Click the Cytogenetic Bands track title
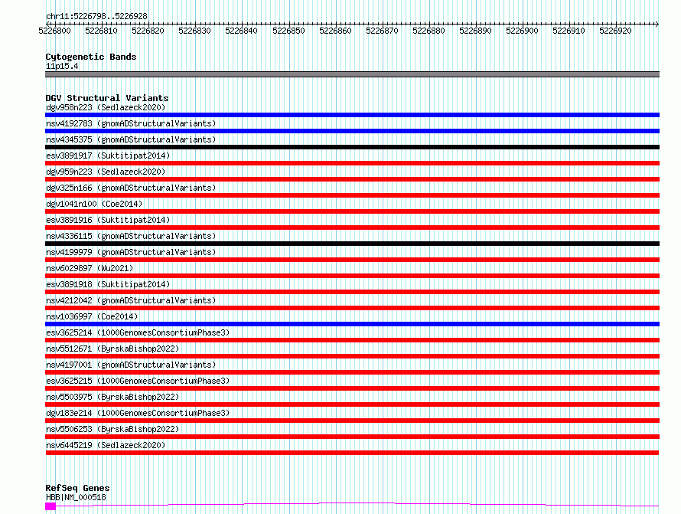Image resolution: width=681 pixels, height=514 pixels. [x=91, y=57]
